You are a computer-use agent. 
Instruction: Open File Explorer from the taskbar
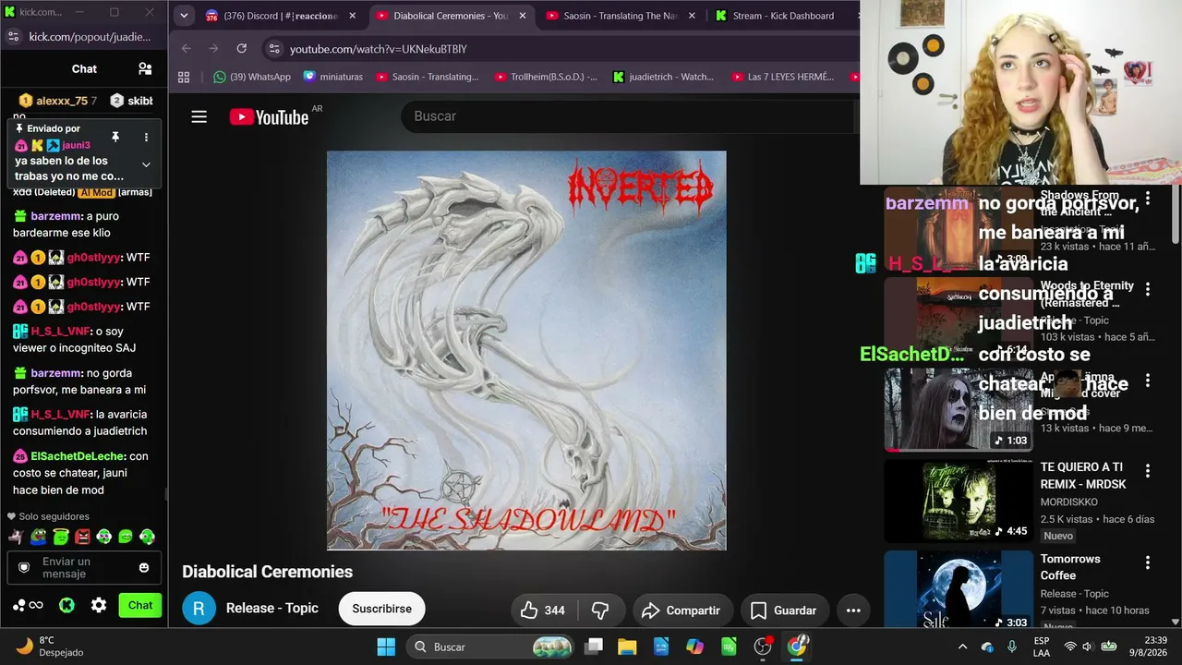coord(627,647)
